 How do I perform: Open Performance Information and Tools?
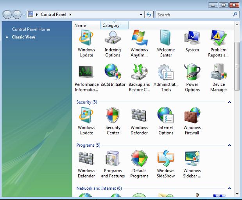click(x=86, y=78)
